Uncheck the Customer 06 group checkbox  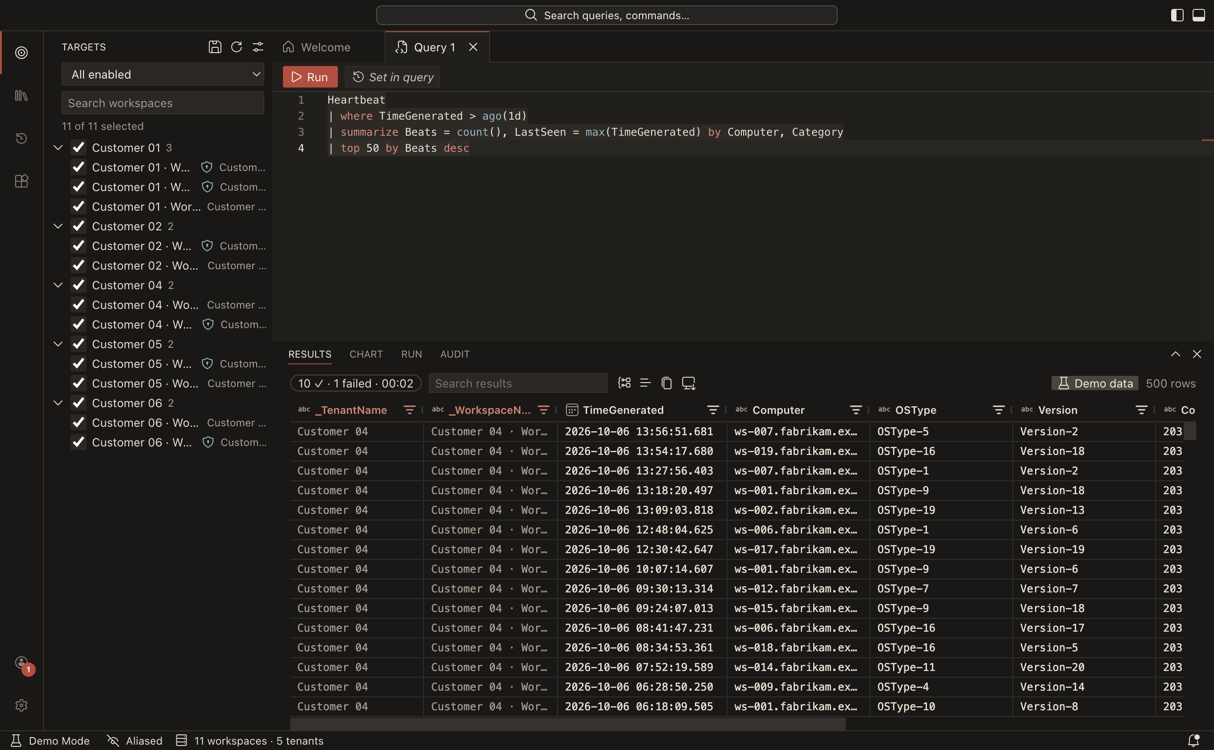click(x=79, y=403)
